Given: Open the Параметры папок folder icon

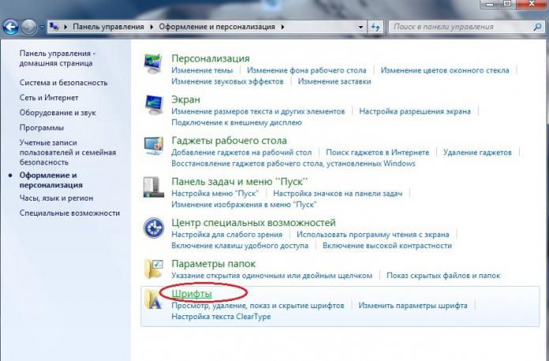Looking at the screenshot, I should pyautogui.click(x=153, y=269).
